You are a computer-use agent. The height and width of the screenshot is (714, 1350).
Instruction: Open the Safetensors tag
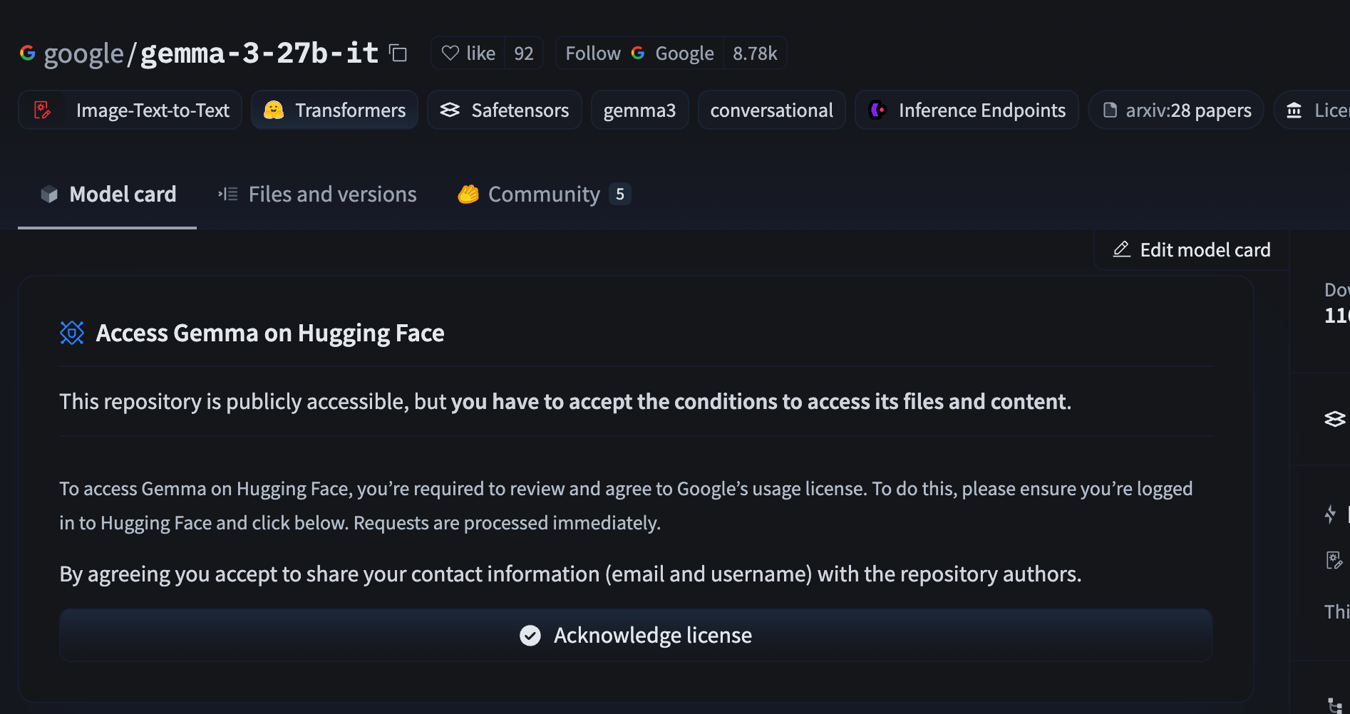click(x=505, y=110)
